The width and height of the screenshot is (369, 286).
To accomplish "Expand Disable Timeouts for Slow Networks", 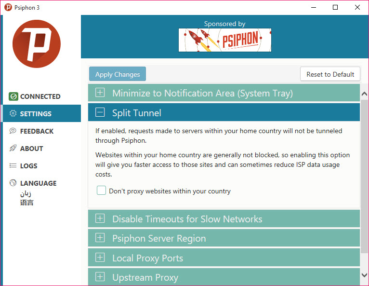I will tap(224, 219).
